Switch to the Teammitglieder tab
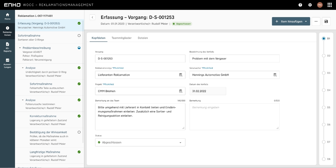The width and height of the screenshot is (336, 168). pos(121,38)
